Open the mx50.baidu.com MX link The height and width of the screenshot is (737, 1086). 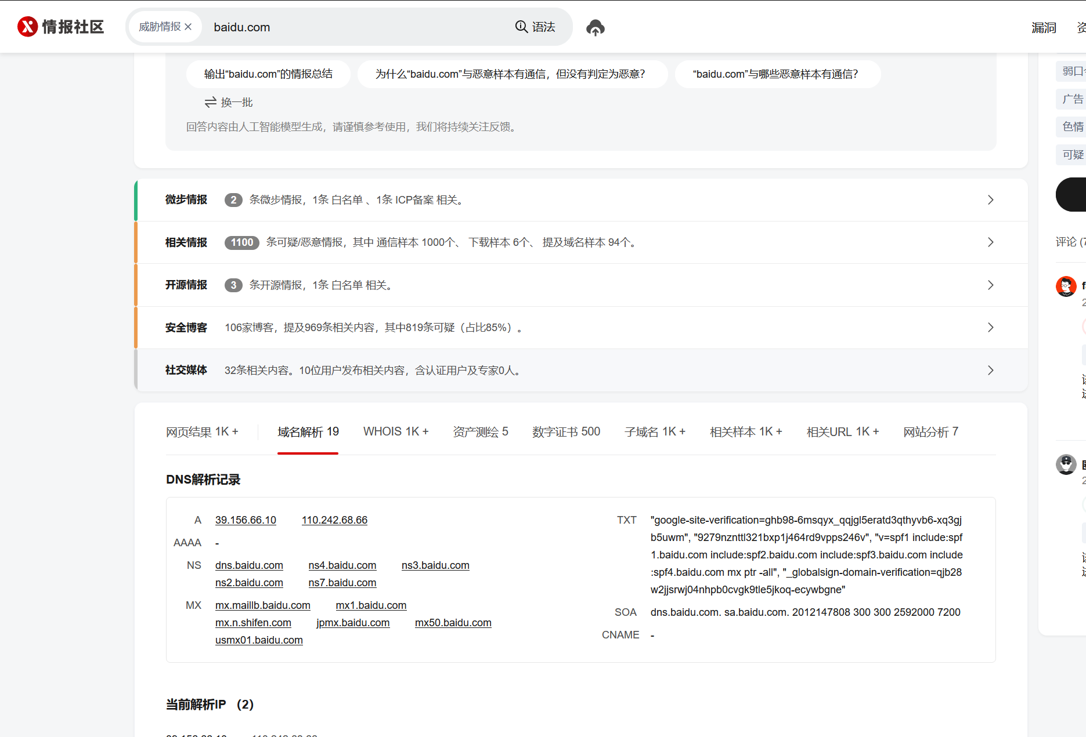tap(453, 623)
